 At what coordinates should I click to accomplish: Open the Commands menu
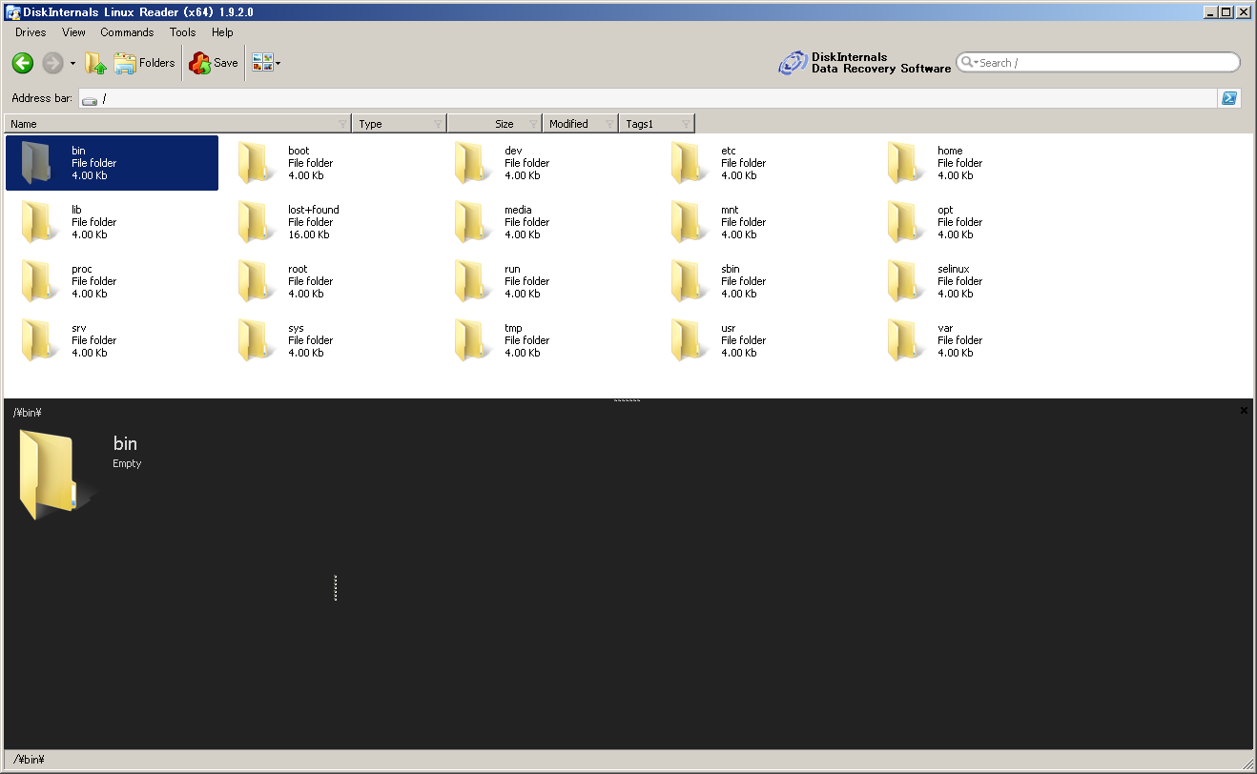[x=127, y=32]
